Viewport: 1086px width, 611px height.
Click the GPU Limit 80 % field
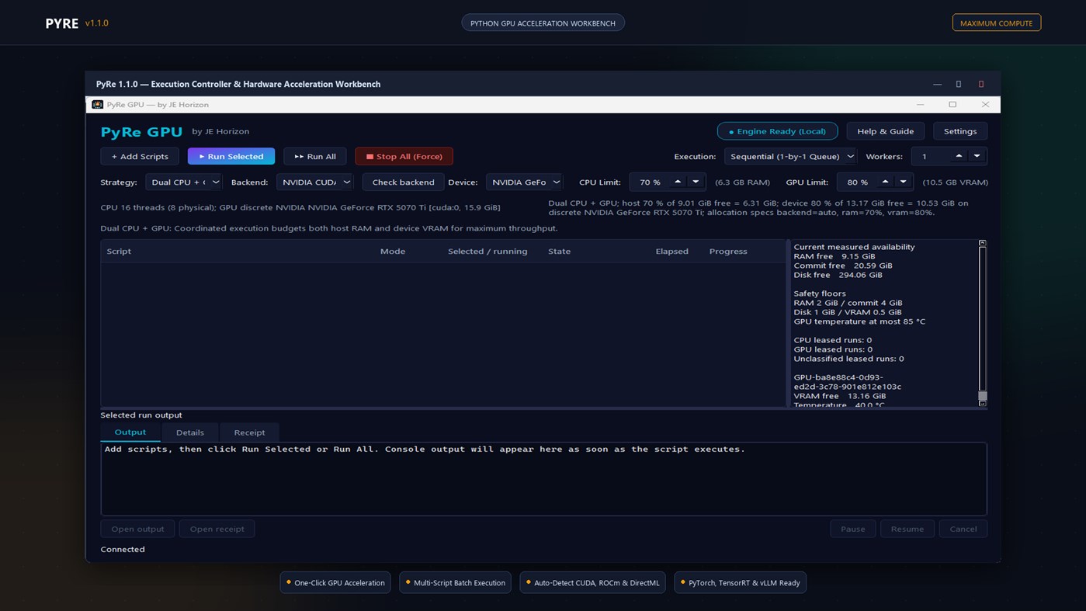[x=857, y=182]
